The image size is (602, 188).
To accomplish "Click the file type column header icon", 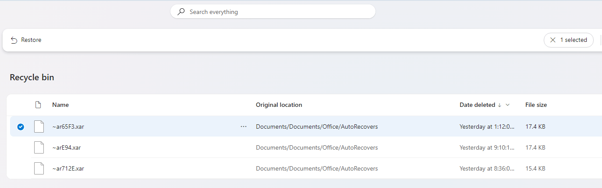I will [38, 105].
